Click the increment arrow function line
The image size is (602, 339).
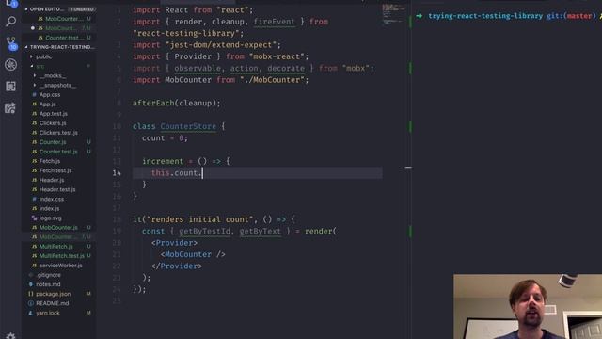(x=186, y=161)
